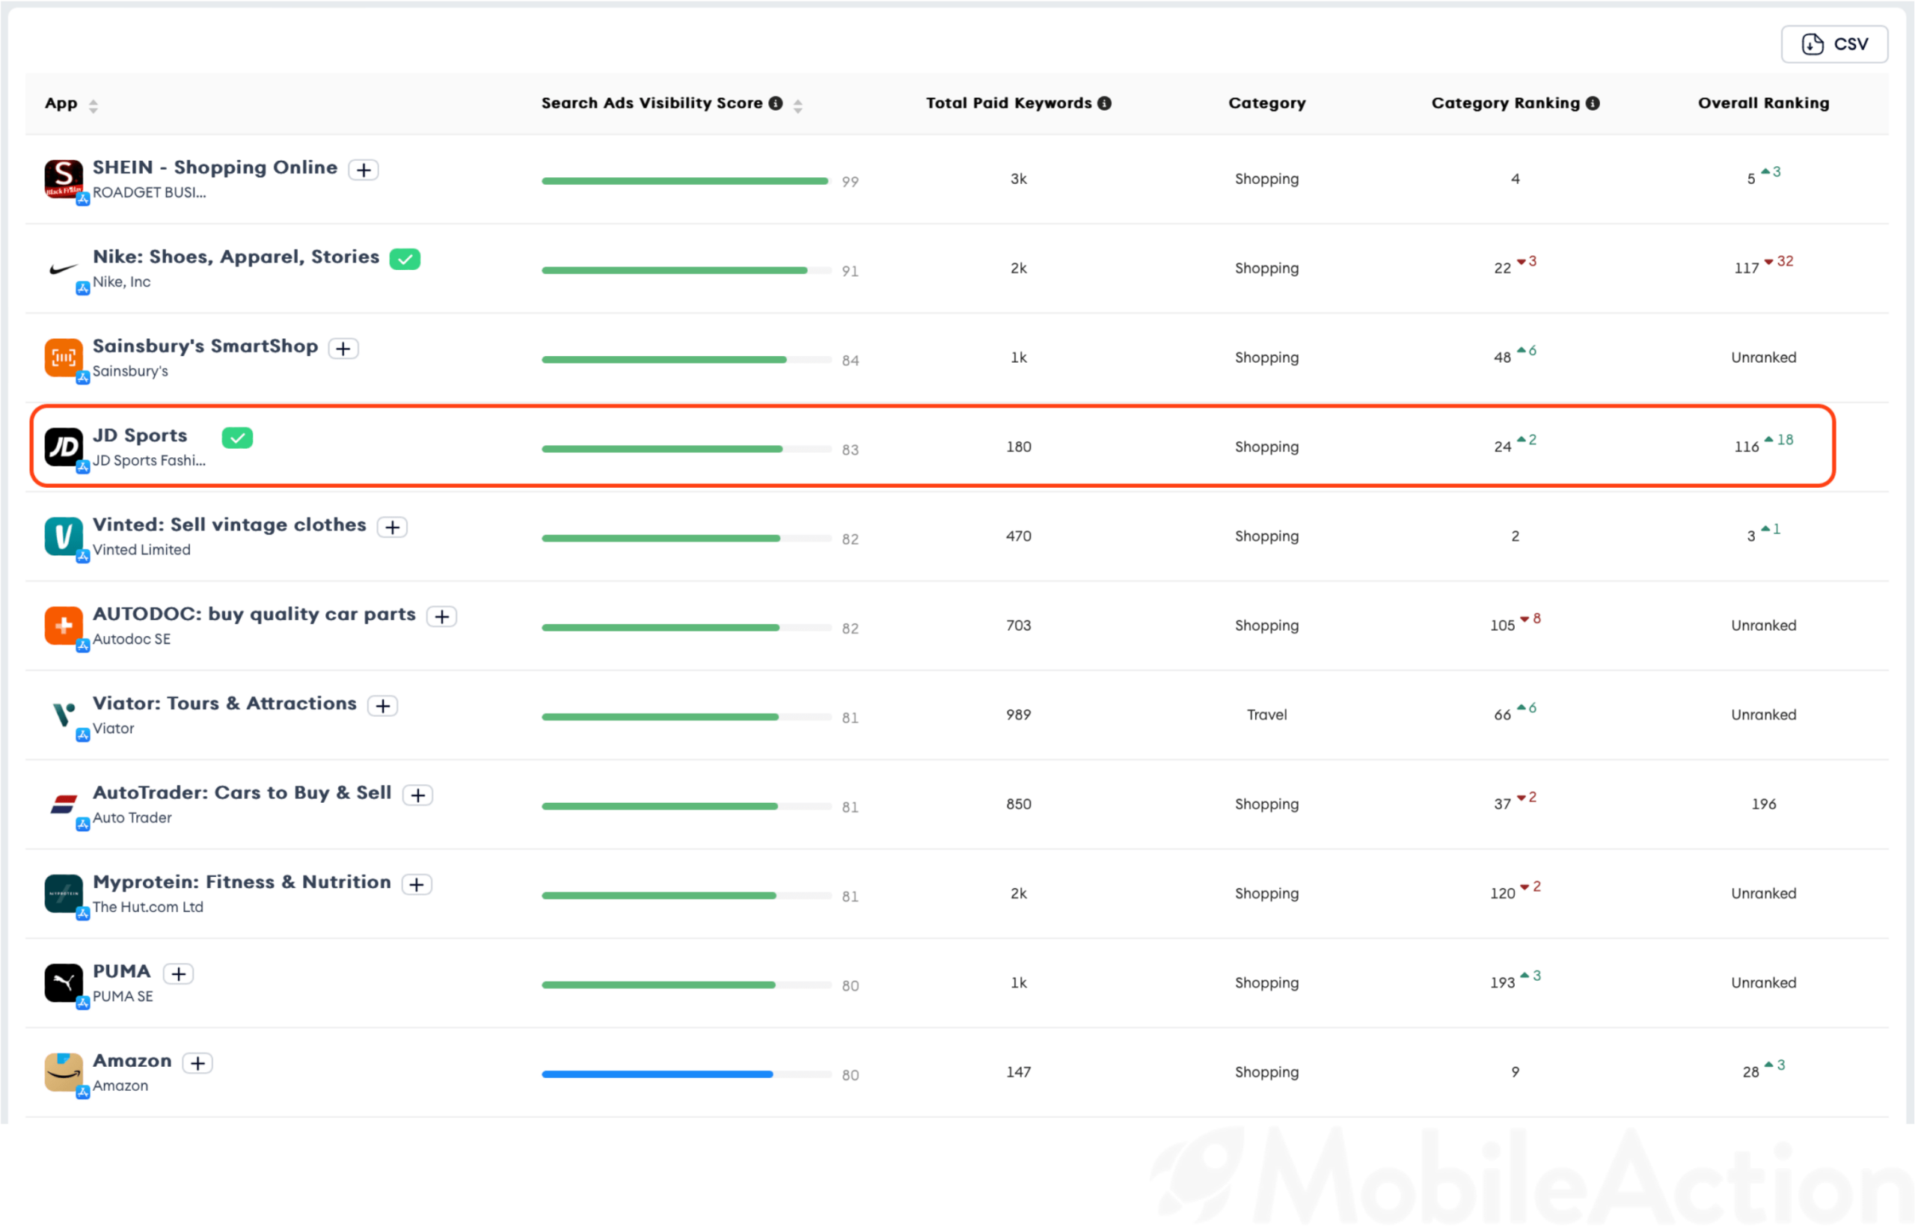Open AUTODOC: buy quality car parts link

point(254,613)
